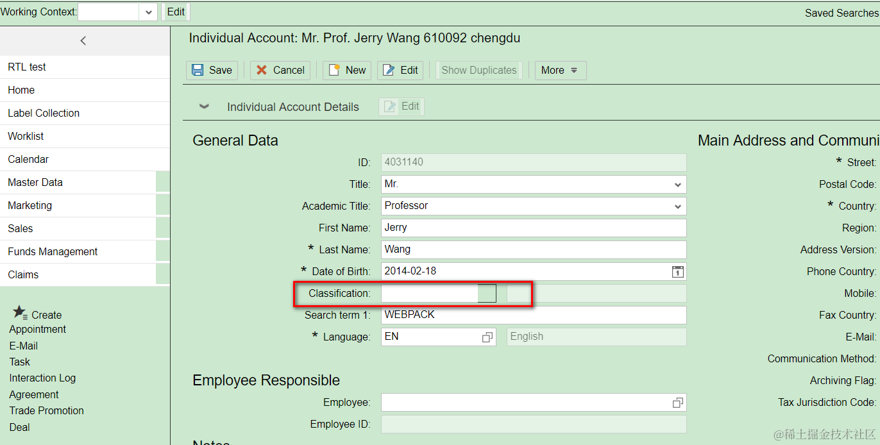880x445 pixels.
Task: Open the Classification value help button
Action: 487,294
